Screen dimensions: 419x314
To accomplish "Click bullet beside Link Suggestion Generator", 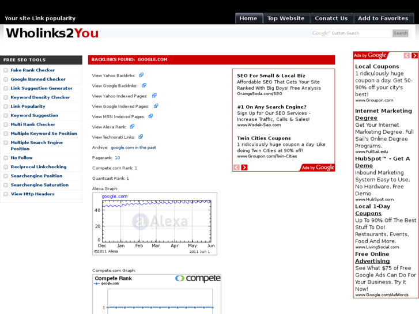I will [6, 89].
